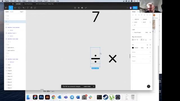Select text align center option

coord(135,40)
